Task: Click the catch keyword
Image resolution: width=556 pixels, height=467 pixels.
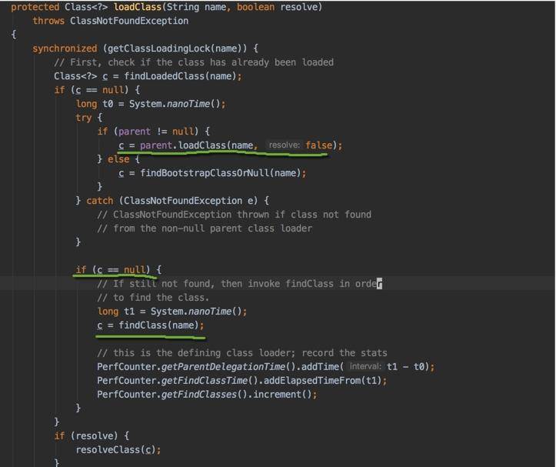Action: click(100, 200)
